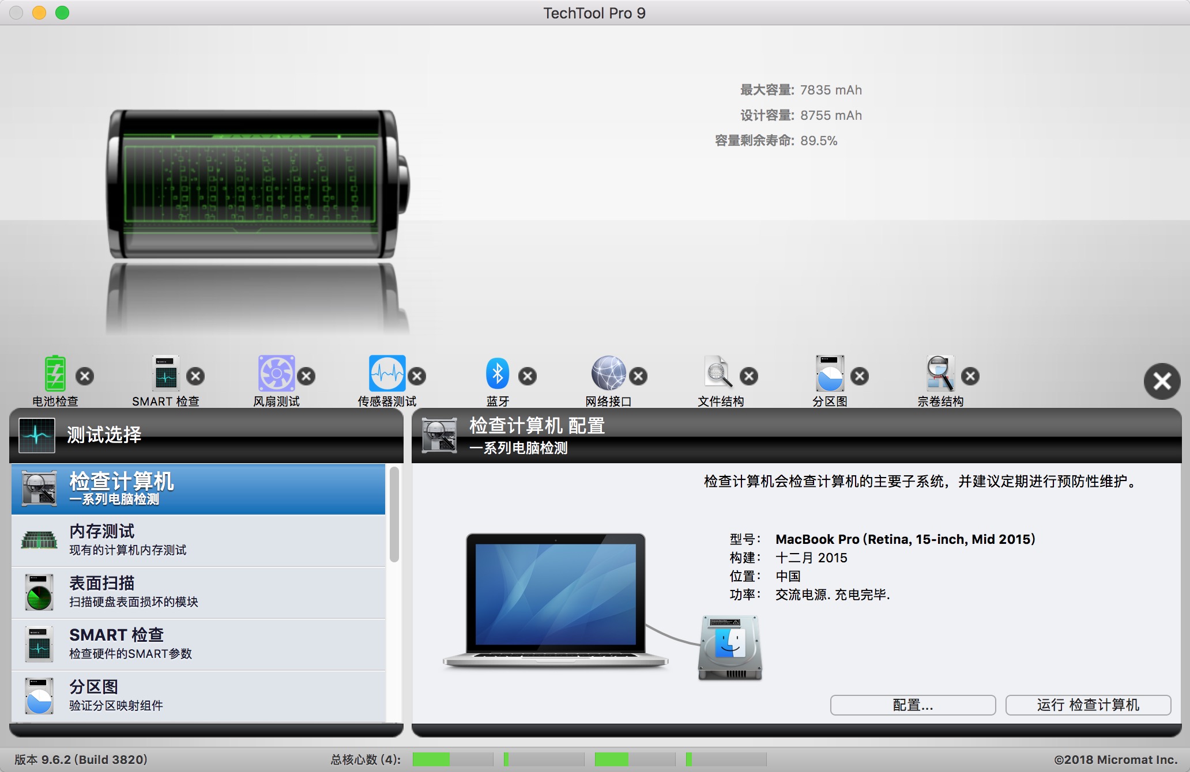The width and height of the screenshot is (1190, 772).
Task: Click the second CPU core usage bar
Action: (544, 759)
